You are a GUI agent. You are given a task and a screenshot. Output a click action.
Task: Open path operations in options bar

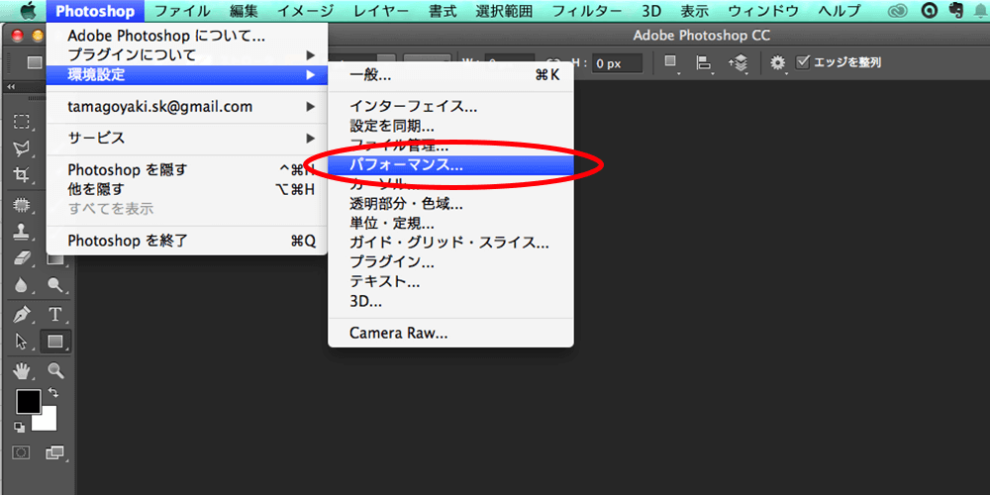tap(672, 62)
